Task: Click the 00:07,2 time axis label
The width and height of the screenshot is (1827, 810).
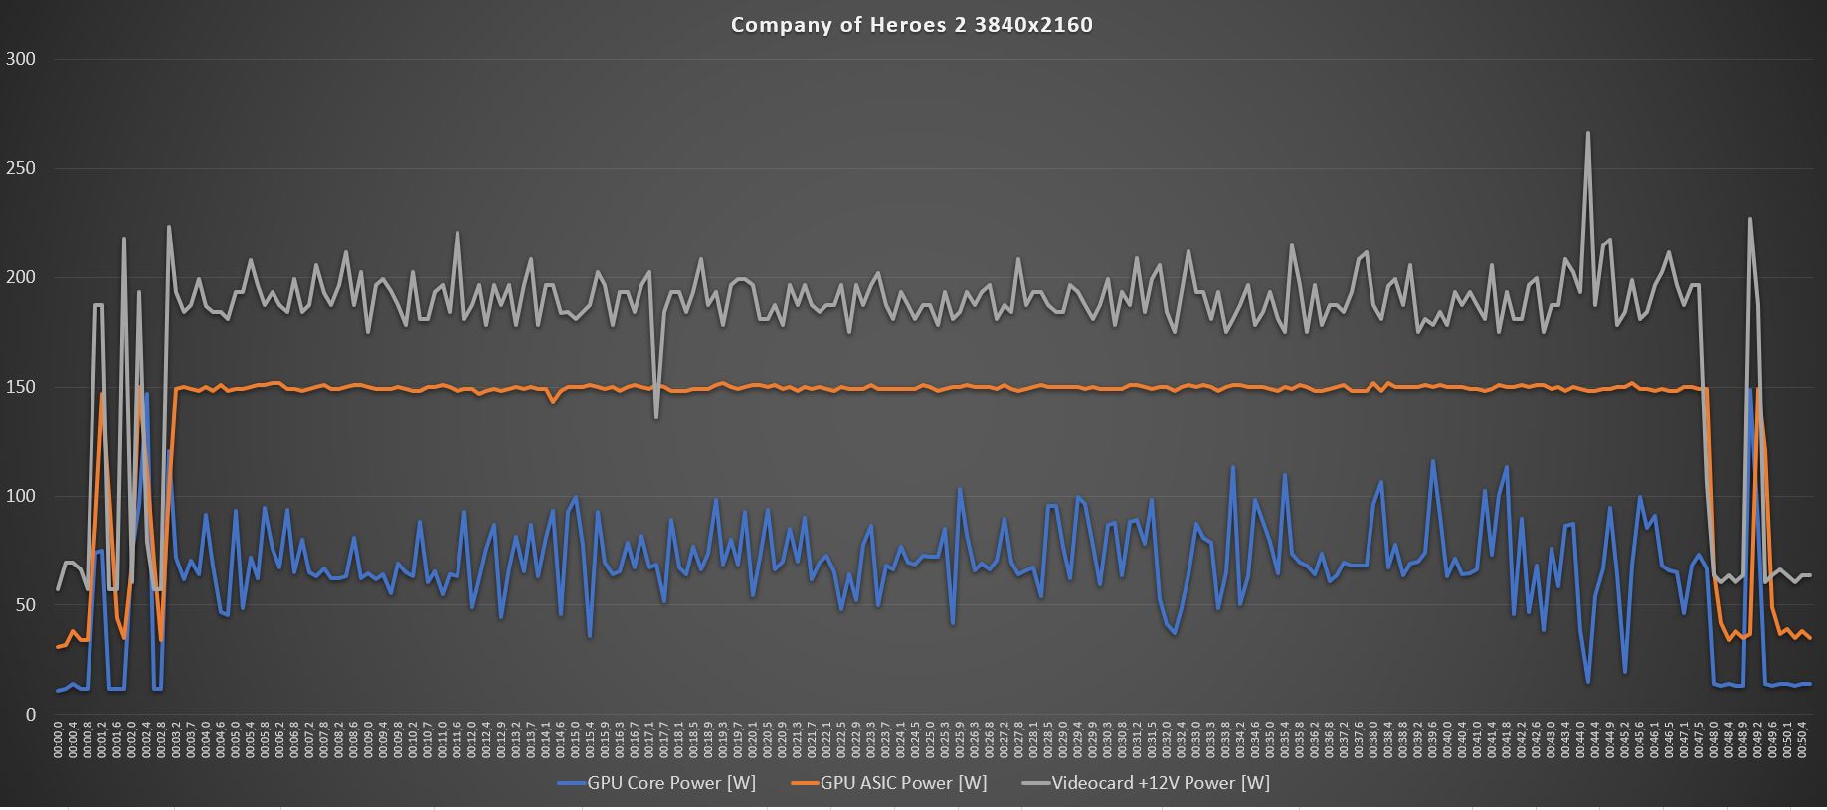Action: pyautogui.click(x=309, y=742)
